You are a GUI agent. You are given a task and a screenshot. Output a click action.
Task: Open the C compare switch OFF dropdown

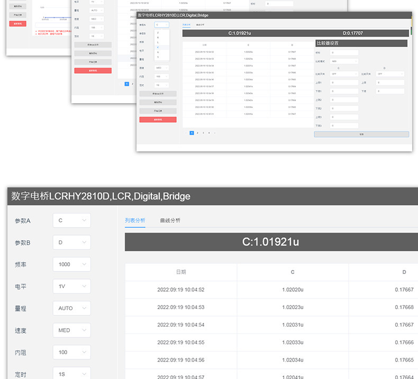(x=344, y=74)
